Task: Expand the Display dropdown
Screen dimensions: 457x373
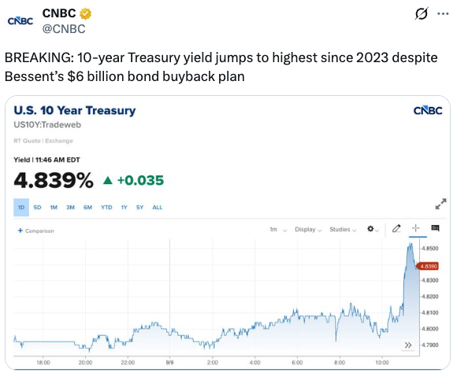Action: coord(308,230)
